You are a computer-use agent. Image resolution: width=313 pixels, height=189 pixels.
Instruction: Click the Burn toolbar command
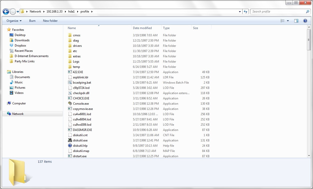(32, 21)
